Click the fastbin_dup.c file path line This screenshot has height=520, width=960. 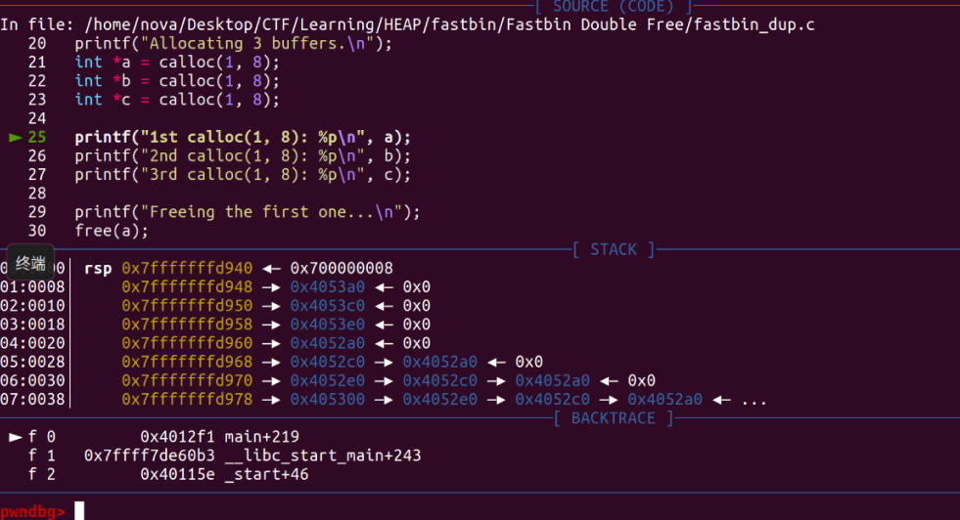pyautogui.click(x=407, y=24)
